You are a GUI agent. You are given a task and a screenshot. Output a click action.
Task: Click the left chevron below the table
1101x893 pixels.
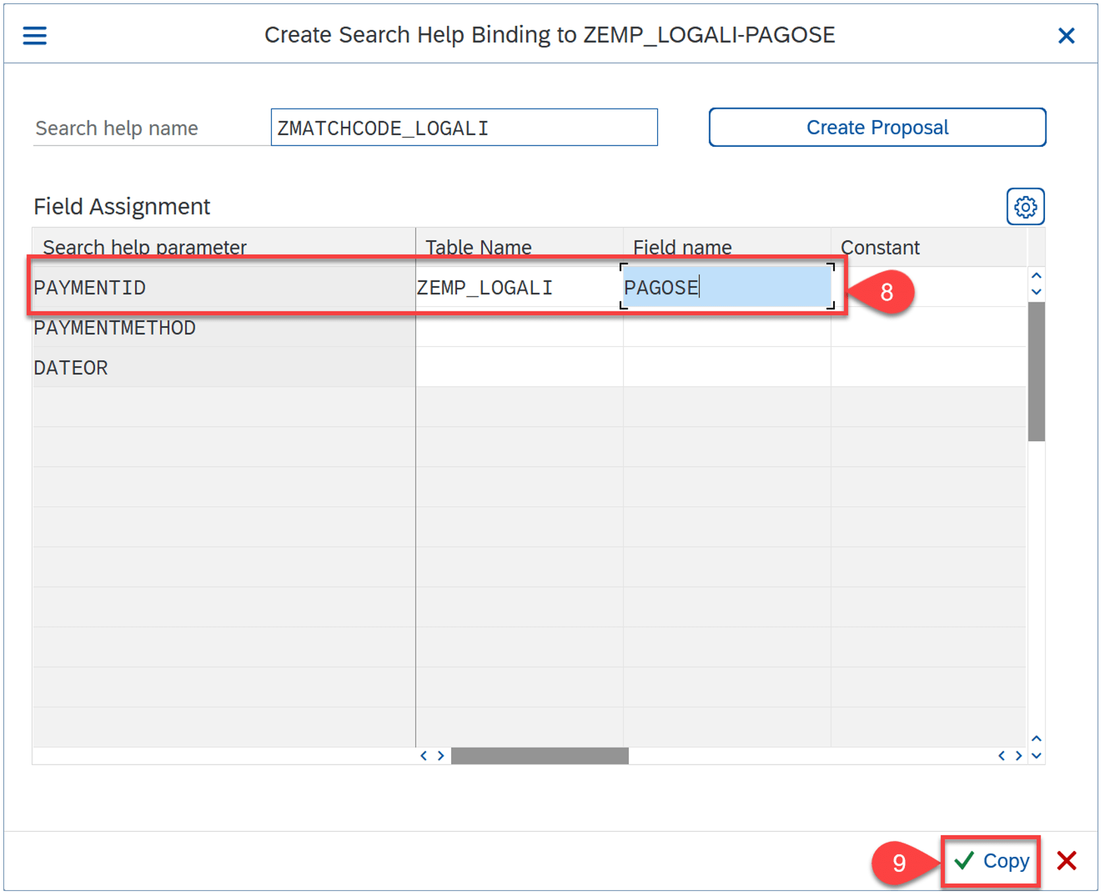[x=425, y=756]
